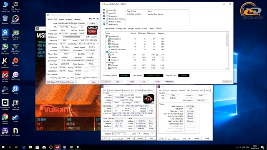Open Tools dropdown arrow in left CPU-Z
267x150 pixels.
(x=133, y=139)
